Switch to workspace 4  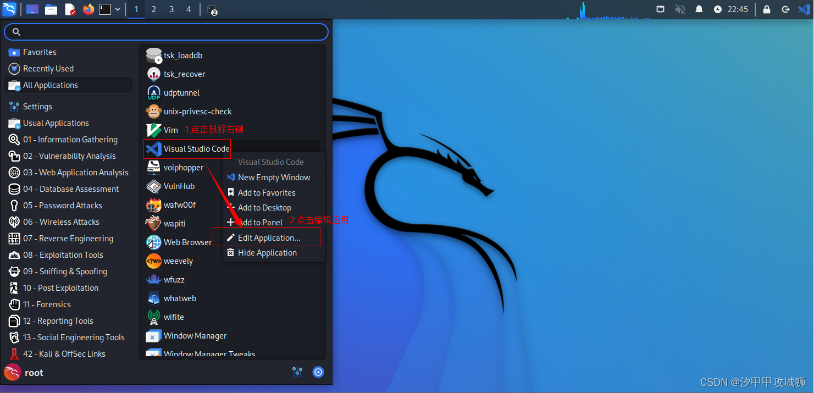pos(189,9)
